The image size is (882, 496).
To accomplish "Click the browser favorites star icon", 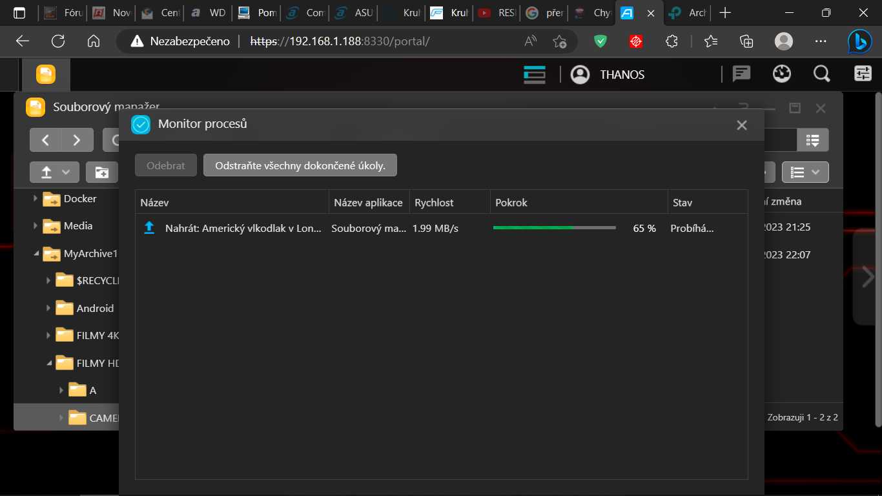I will pos(711,41).
